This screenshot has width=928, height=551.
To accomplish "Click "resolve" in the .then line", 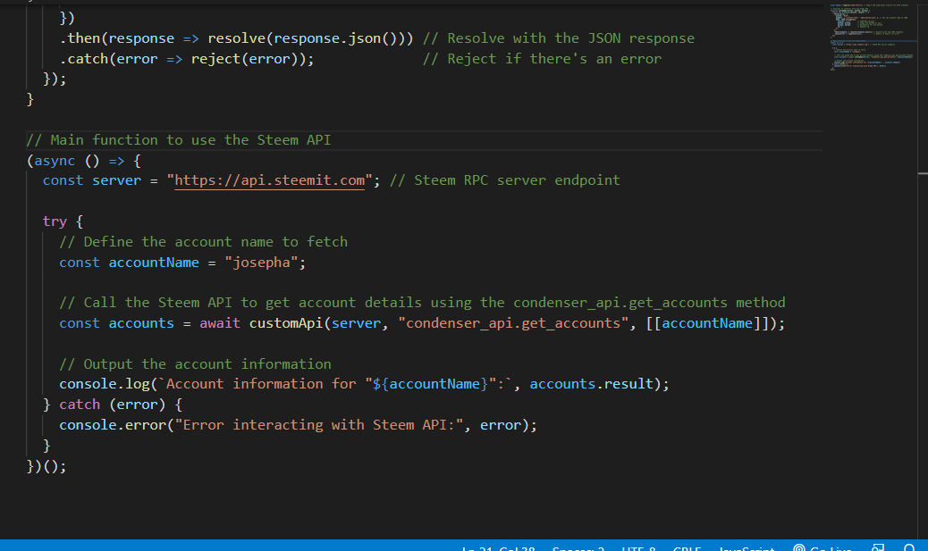I will click(236, 38).
